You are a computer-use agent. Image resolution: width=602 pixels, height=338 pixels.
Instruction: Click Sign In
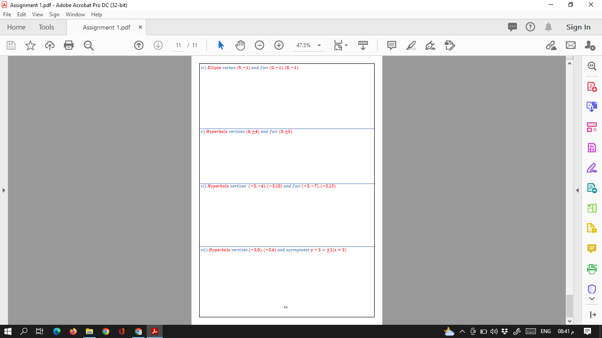(x=578, y=27)
